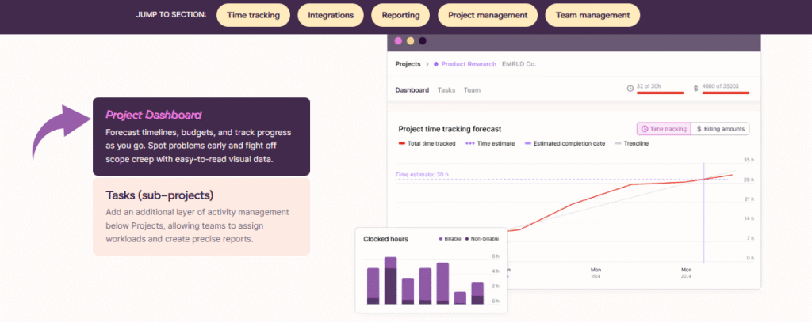The width and height of the screenshot is (812, 322).
Task: Expand the Project Dashboard feature card
Action: 201,135
